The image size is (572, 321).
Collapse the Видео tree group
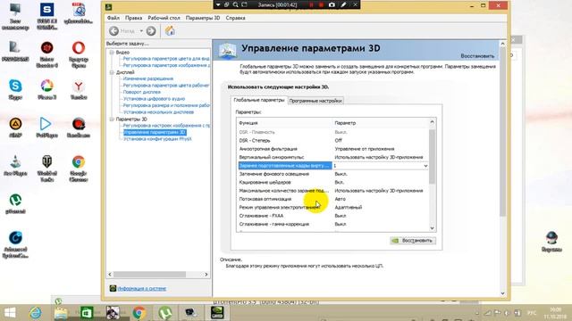coord(112,53)
